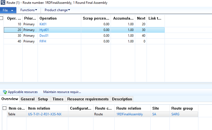Switch to the Resource requirements tab

pos(88,99)
